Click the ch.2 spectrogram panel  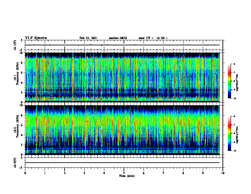[x=122, y=130]
